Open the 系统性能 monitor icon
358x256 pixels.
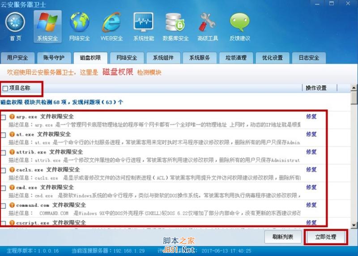click(144, 23)
